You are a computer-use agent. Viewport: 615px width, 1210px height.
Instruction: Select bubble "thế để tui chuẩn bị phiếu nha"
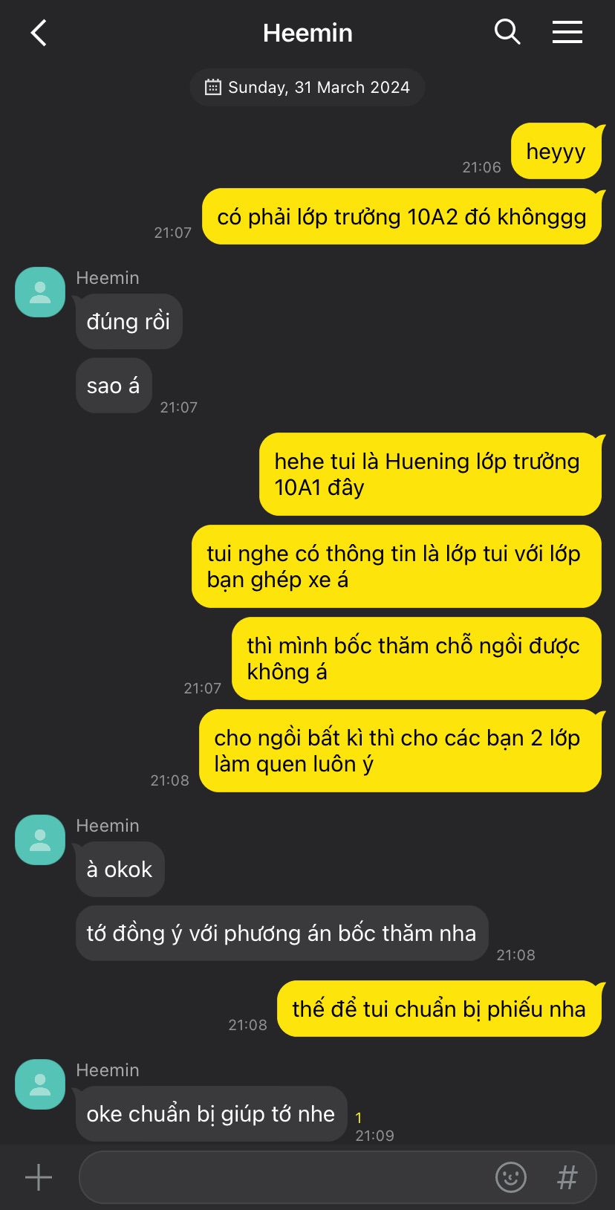pyautogui.click(x=439, y=1009)
